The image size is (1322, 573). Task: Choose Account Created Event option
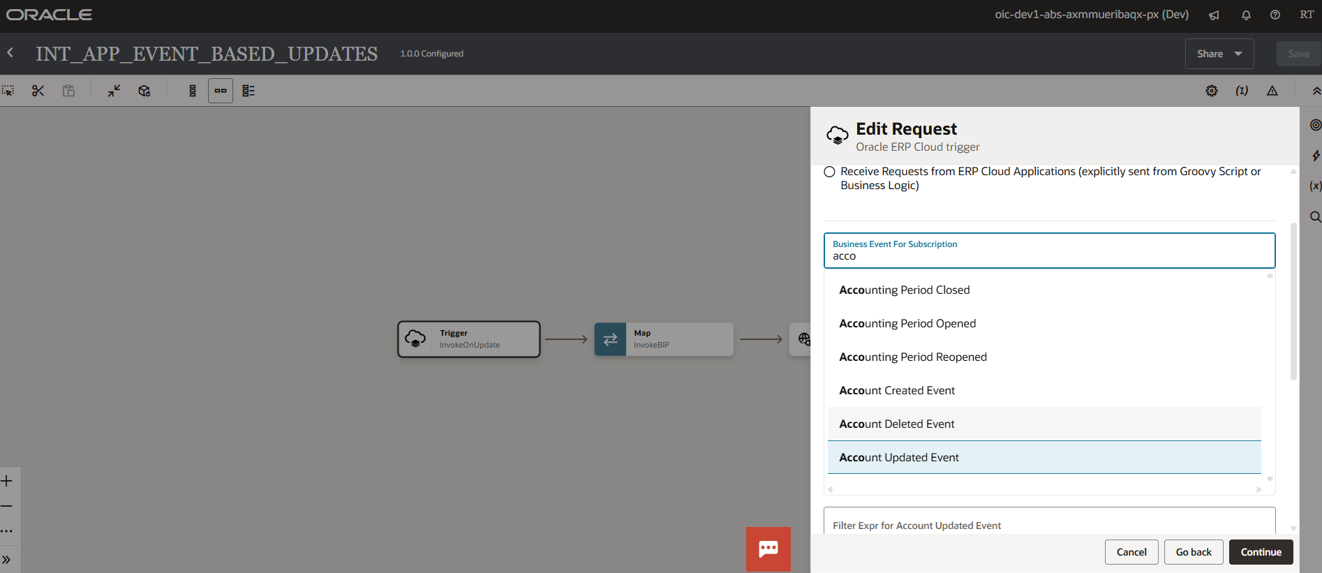click(1044, 390)
